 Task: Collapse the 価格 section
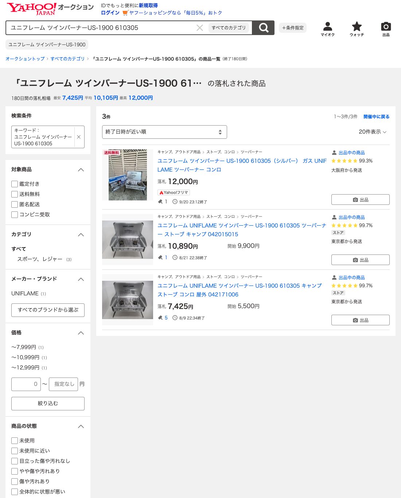pos(81,333)
